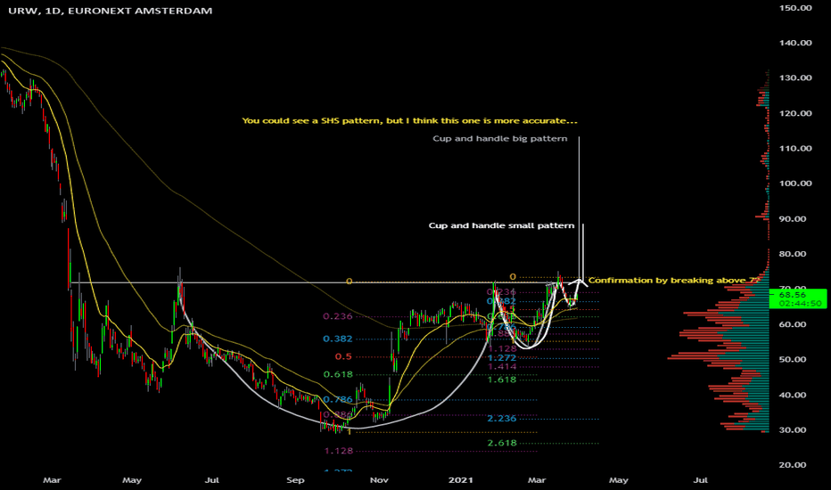Click the Sep label on time axis
Viewport: 831px width, 490px height.
pyautogui.click(x=295, y=480)
